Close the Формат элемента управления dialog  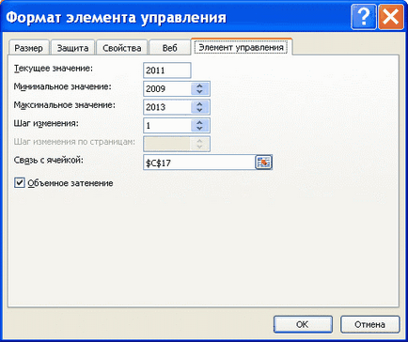(x=391, y=17)
